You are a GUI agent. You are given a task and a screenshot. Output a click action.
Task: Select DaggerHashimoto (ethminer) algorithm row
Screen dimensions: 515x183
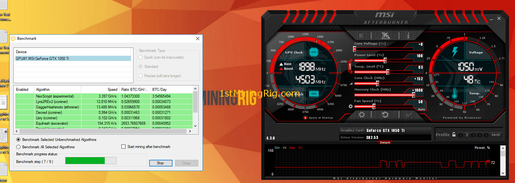click(103, 107)
